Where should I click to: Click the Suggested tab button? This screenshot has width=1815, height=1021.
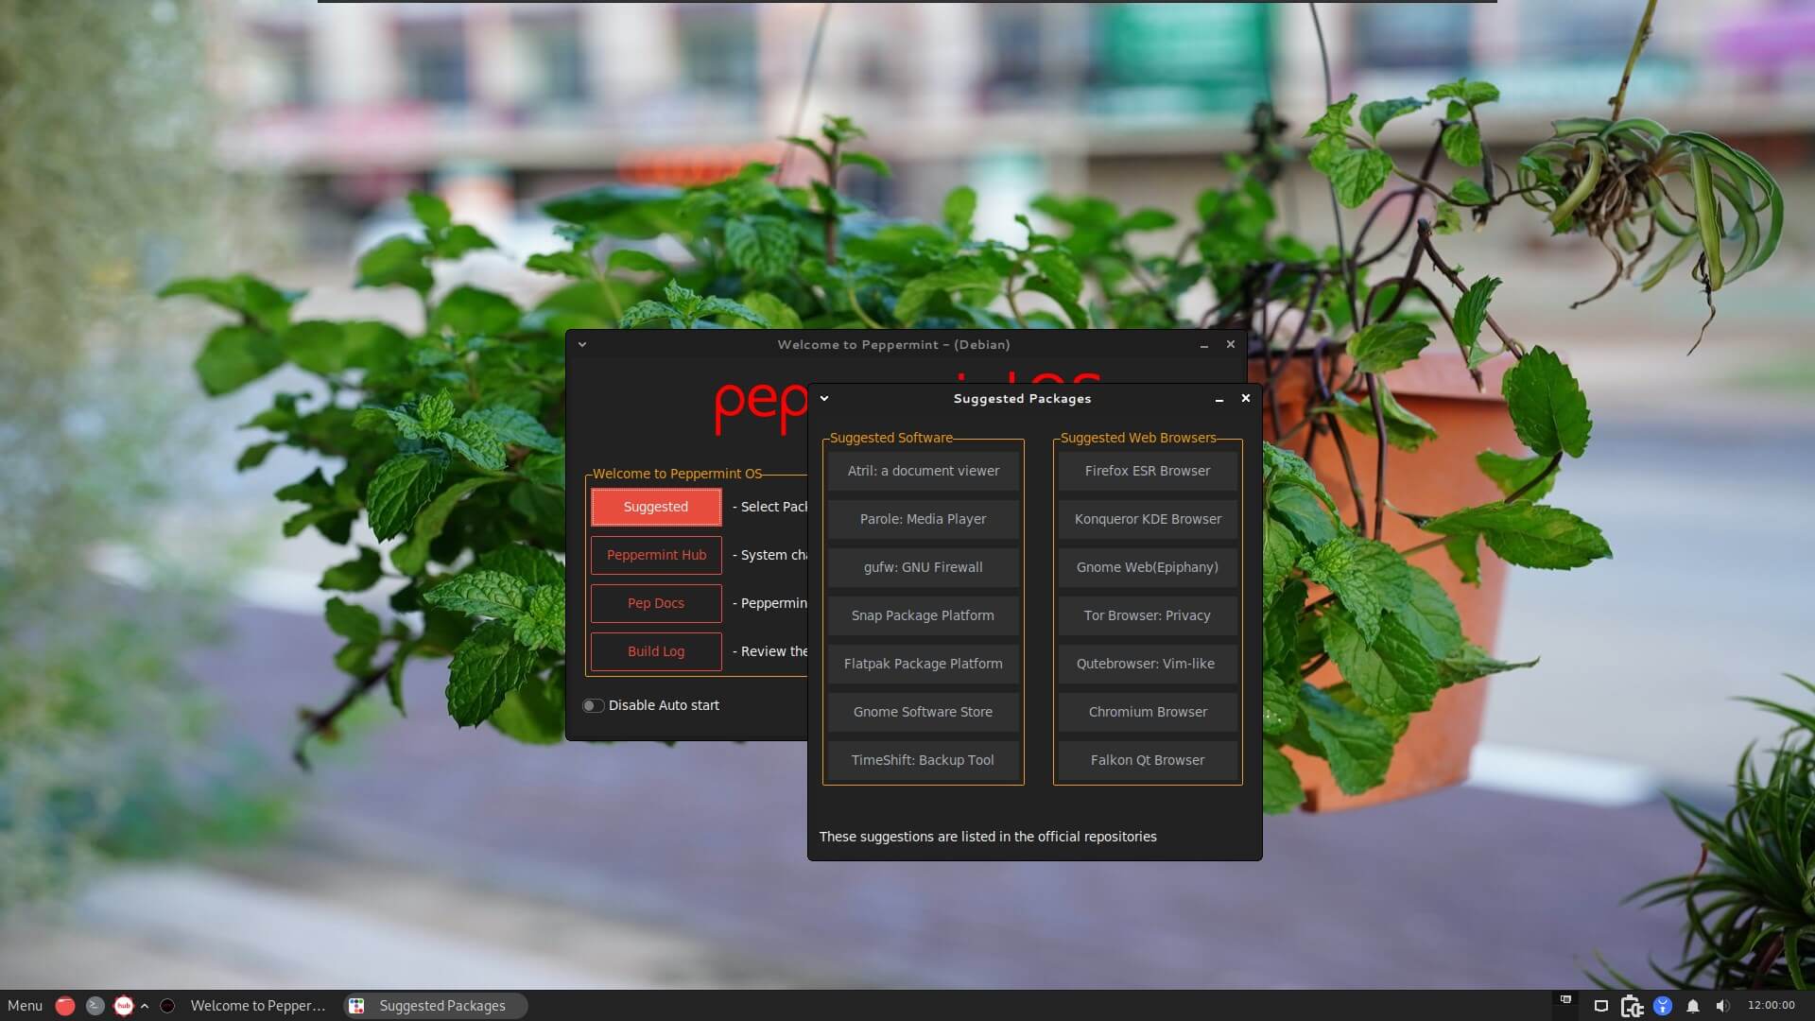(656, 506)
